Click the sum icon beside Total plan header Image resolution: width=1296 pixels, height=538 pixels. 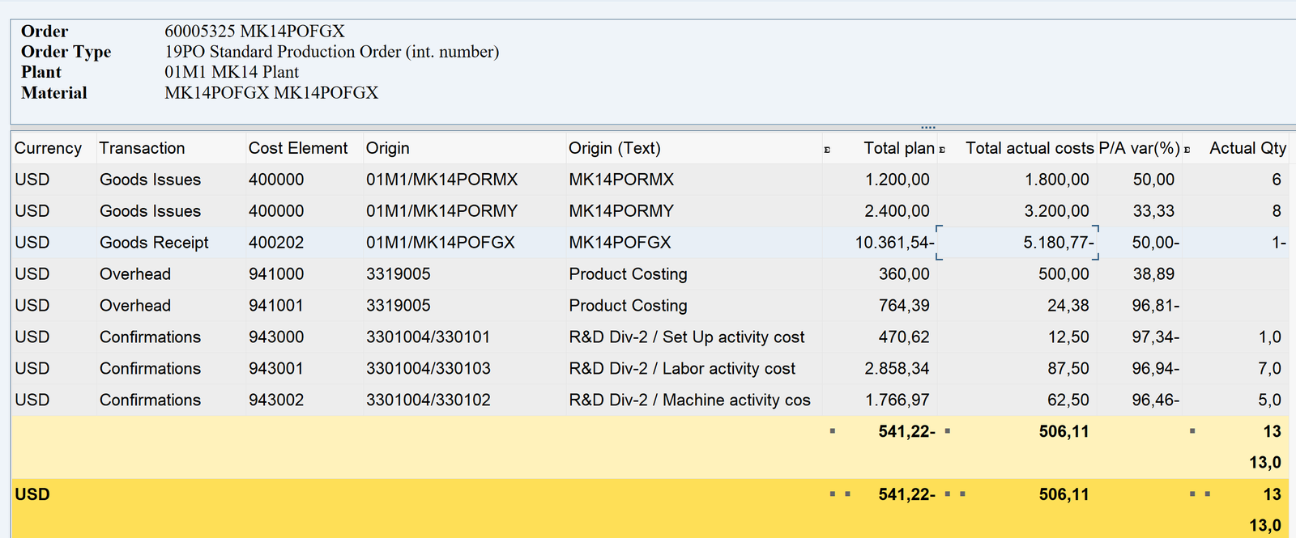point(827,150)
